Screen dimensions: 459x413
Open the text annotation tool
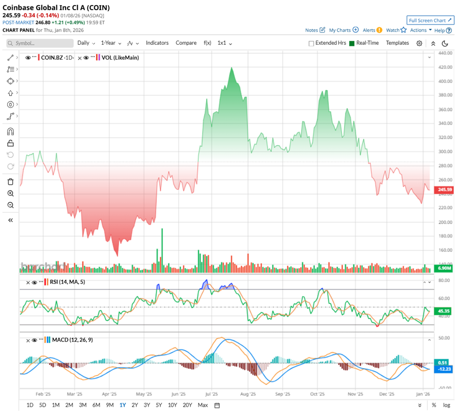click(x=11, y=104)
